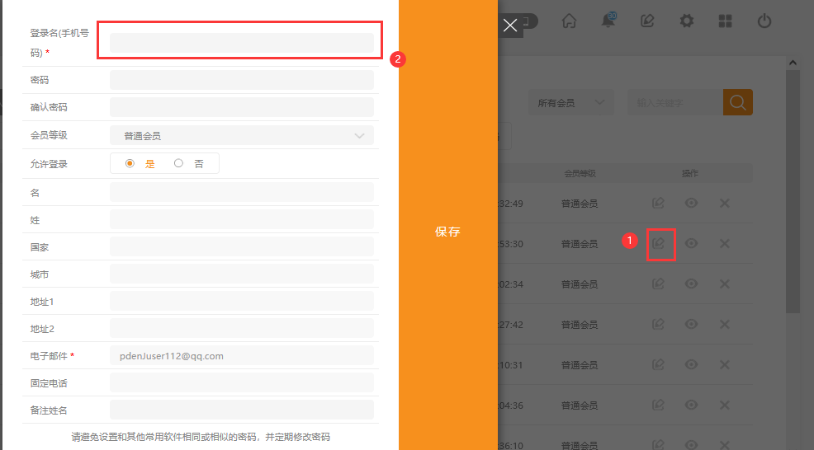Click the compose edit icon in top bar
Screen dimensions: 814x450
click(x=647, y=21)
